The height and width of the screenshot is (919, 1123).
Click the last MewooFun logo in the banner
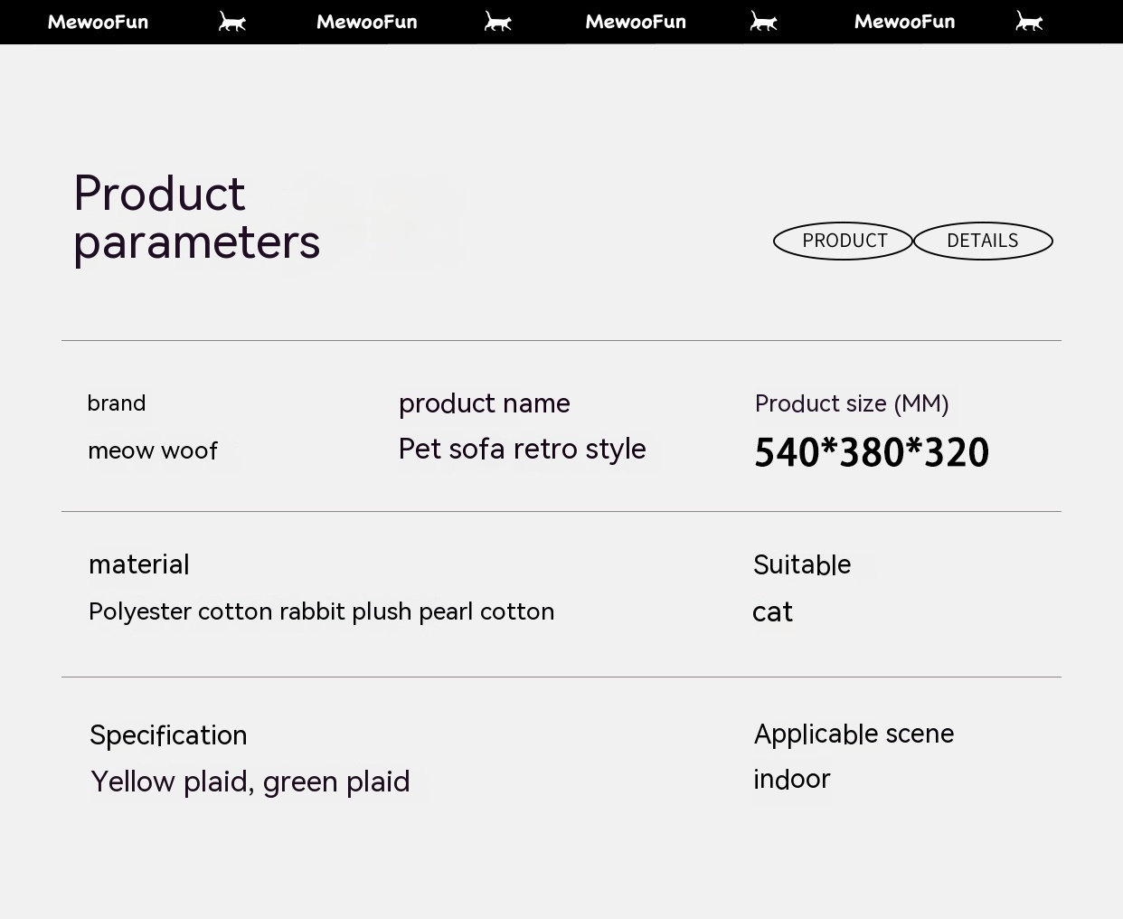point(904,22)
